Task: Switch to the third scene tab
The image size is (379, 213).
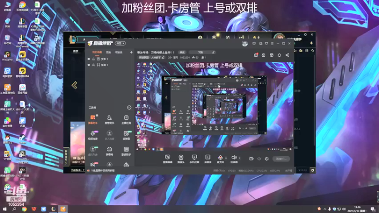Action: point(119,52)
